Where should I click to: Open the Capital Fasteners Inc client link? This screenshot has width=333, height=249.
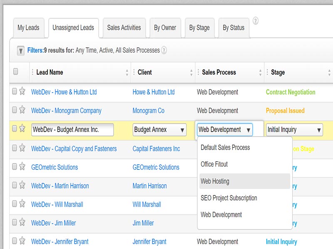click(x=156, y=149)
